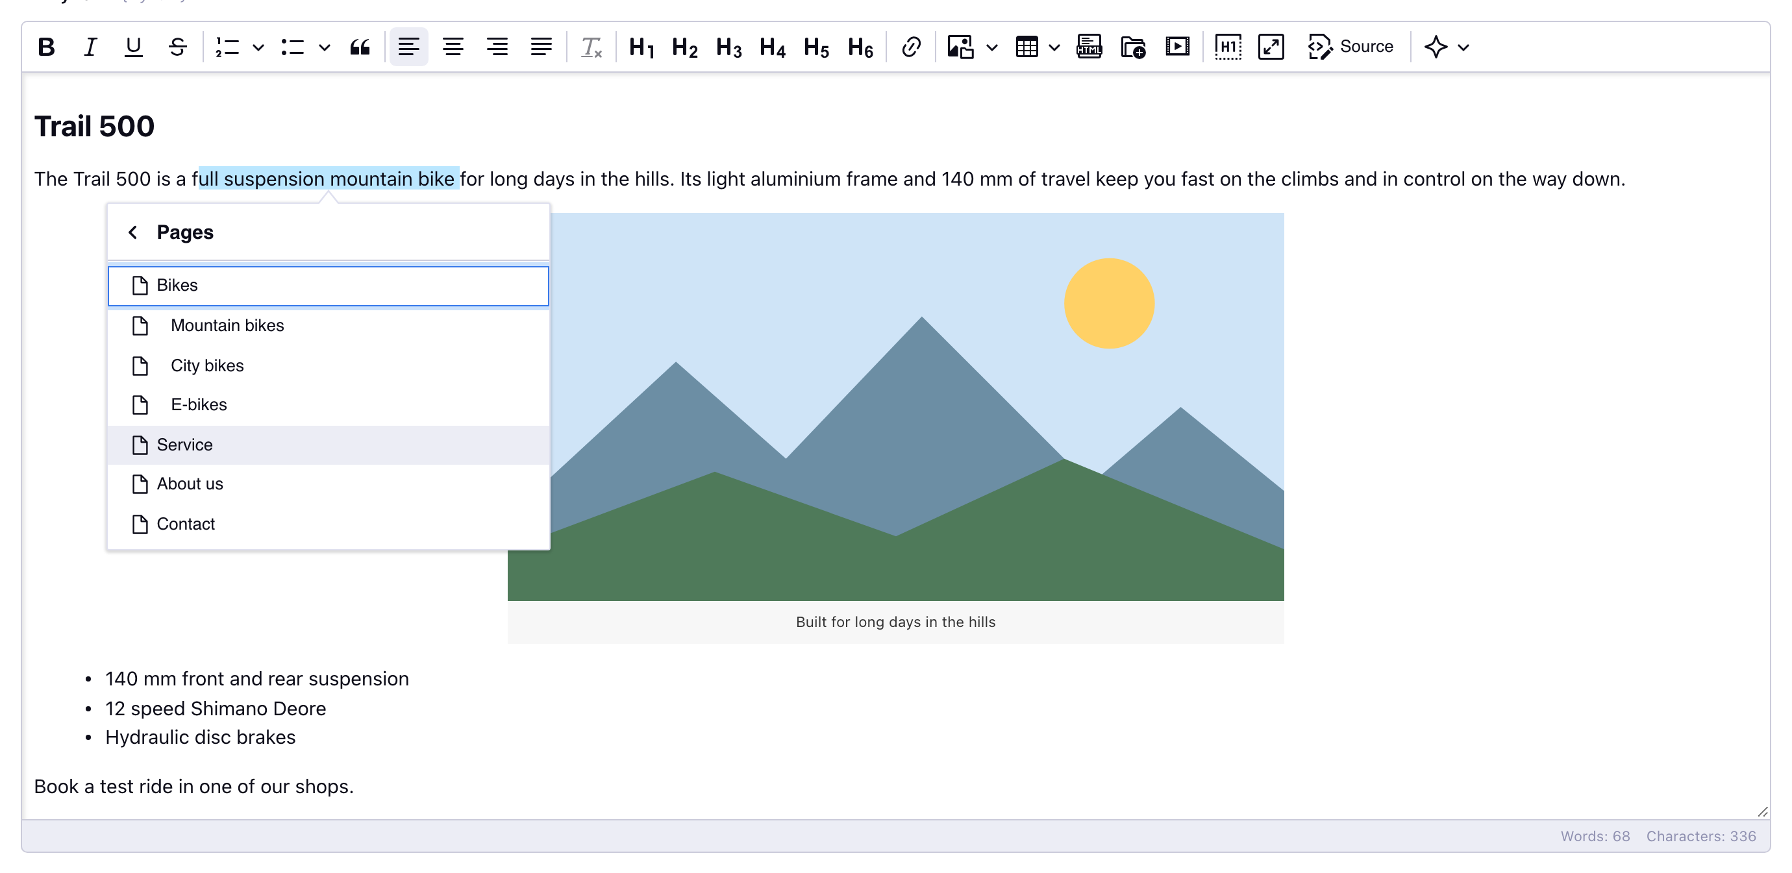Remove formatting from selection
This screenshot has height=873, width=1792.
(591, 47)
